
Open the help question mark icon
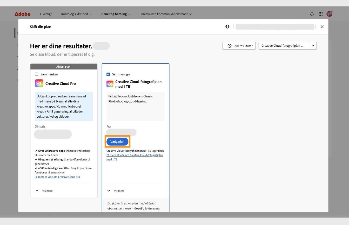coord(227,26)
